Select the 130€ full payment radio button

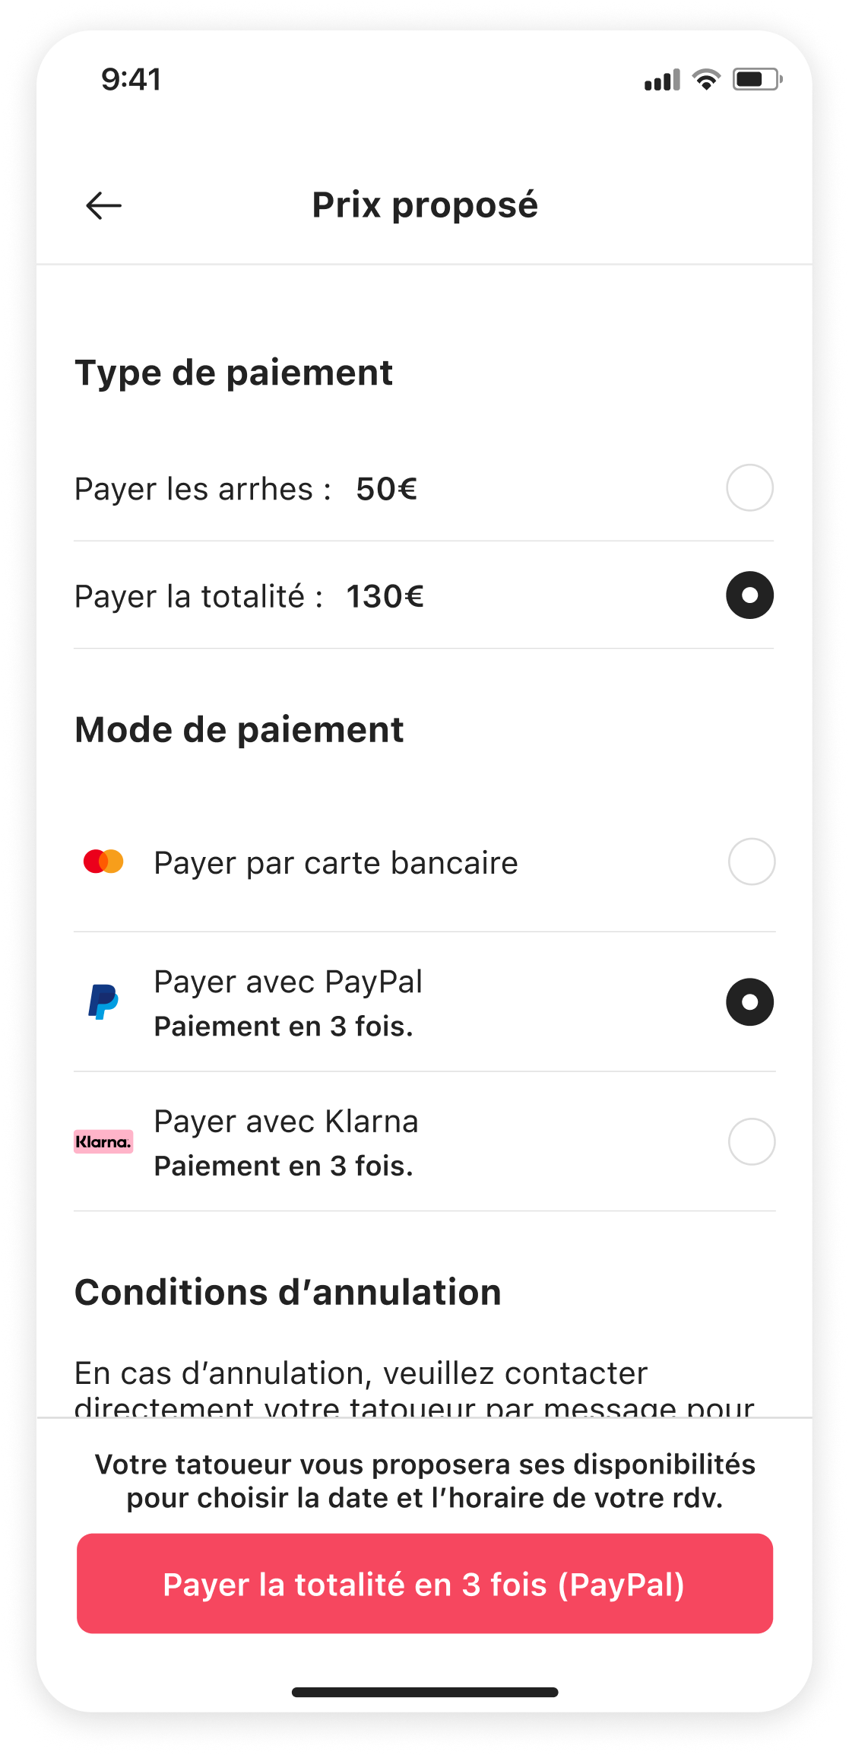[749, 595]
